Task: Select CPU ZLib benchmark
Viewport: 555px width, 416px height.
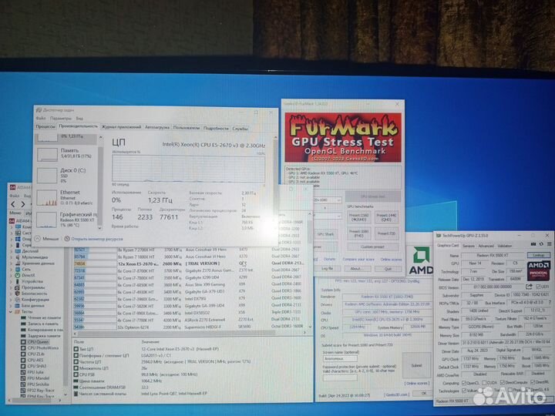Action: click(x=36, y=354)
